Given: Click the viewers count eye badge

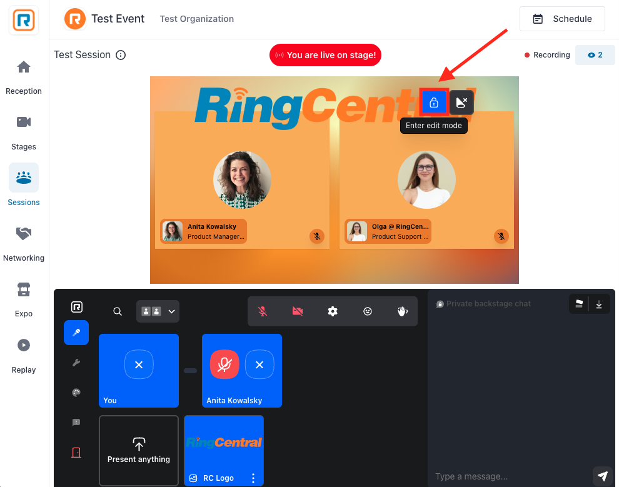Looking at the screenshot, I should coord(595,55).
